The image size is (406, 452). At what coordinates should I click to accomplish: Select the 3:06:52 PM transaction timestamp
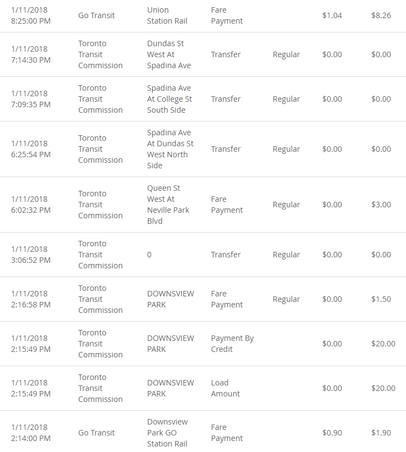click(30, 255)
